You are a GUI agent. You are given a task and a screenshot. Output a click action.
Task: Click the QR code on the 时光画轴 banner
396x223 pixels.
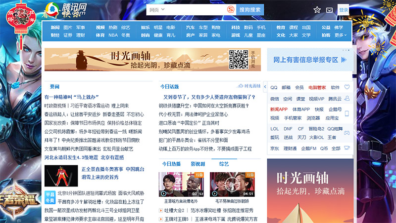pyautogui.click(x=239, y=59)
